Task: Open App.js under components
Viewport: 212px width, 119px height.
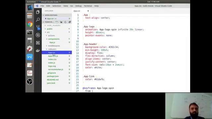Action: point(52,42)
